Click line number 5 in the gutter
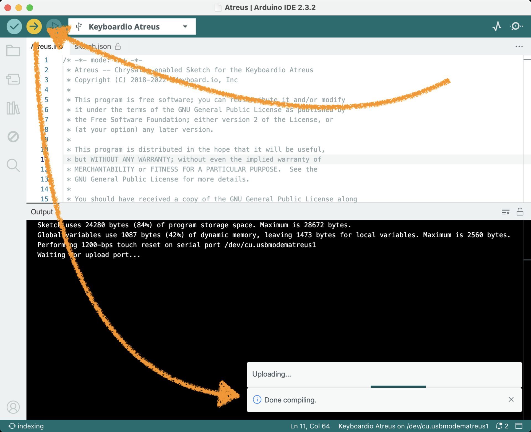Screen dimensions: 531x432 [x=46, y=100]
